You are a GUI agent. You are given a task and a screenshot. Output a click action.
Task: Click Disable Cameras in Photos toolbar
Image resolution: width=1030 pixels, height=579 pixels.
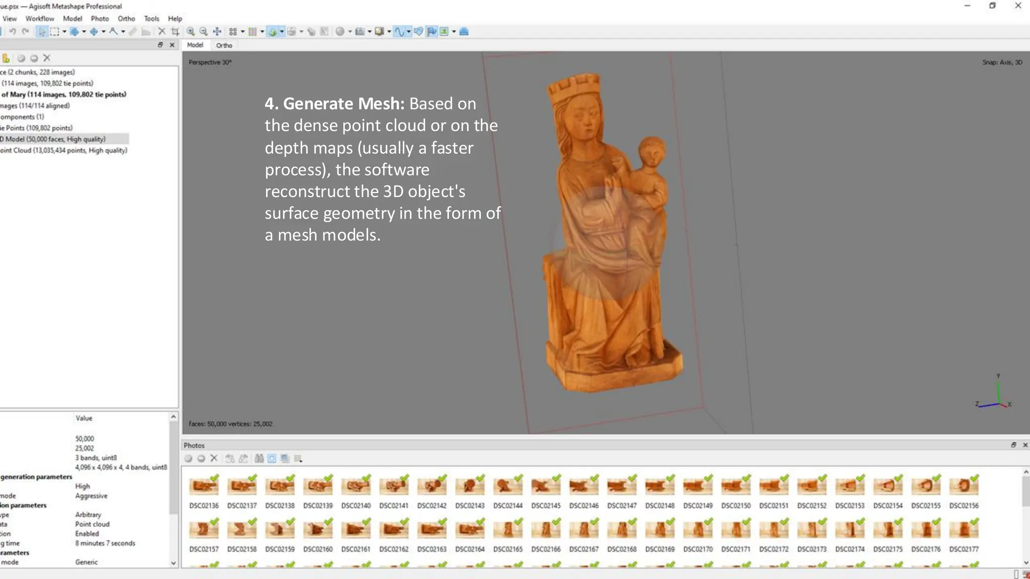pos(201,458)
